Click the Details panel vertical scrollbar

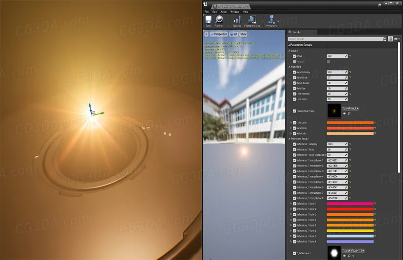pos(399,107)
